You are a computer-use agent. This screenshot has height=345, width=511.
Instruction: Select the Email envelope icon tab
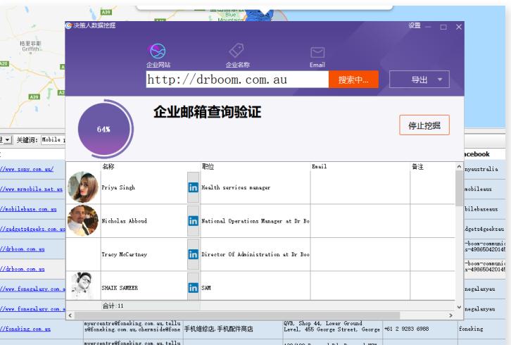(317, 57)
